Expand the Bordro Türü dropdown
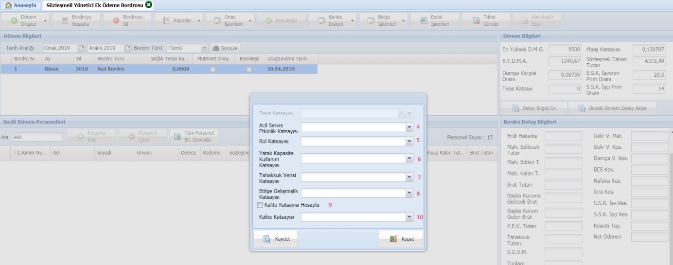The height and width of the screenshot is (265, 673). 204,48
